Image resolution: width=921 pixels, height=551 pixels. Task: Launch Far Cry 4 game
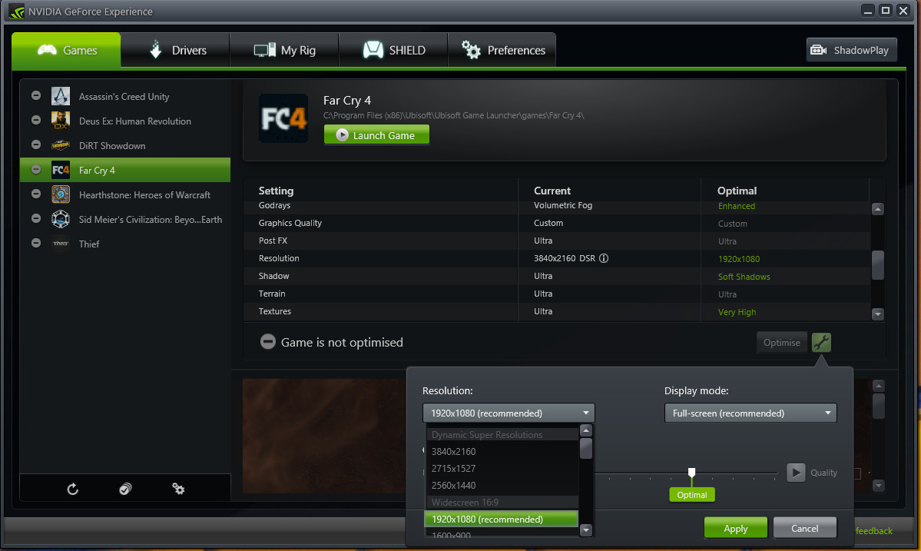click(376, 135)
